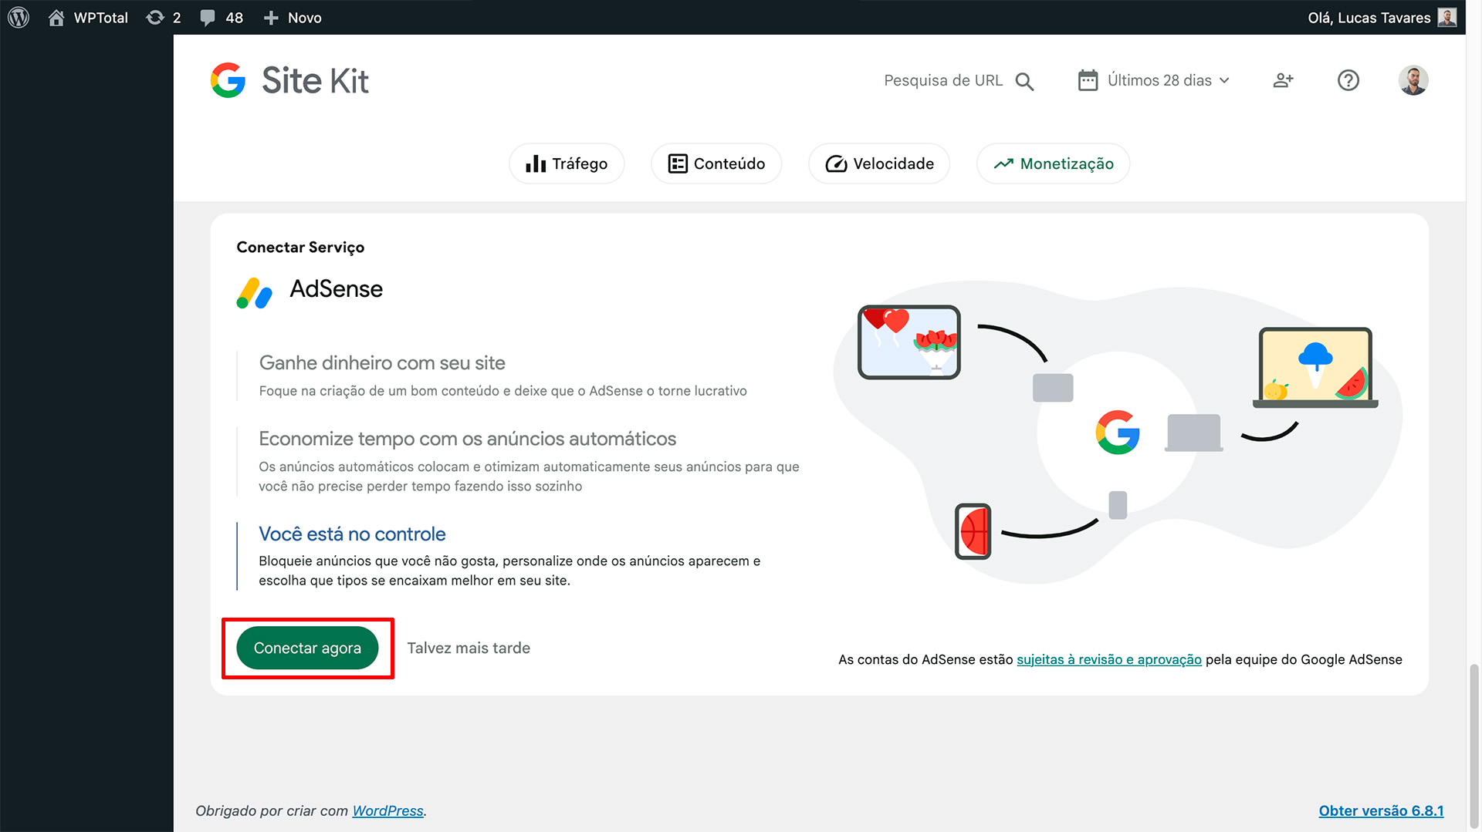This screenshot has width=1482, height=832.
Task: Click the Conectar agora button
Action: click(307, 648)
